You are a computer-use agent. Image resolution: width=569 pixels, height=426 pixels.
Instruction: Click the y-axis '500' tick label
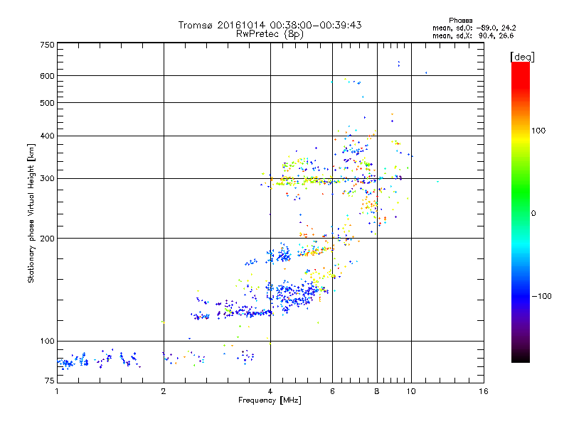tap(48, 103)
